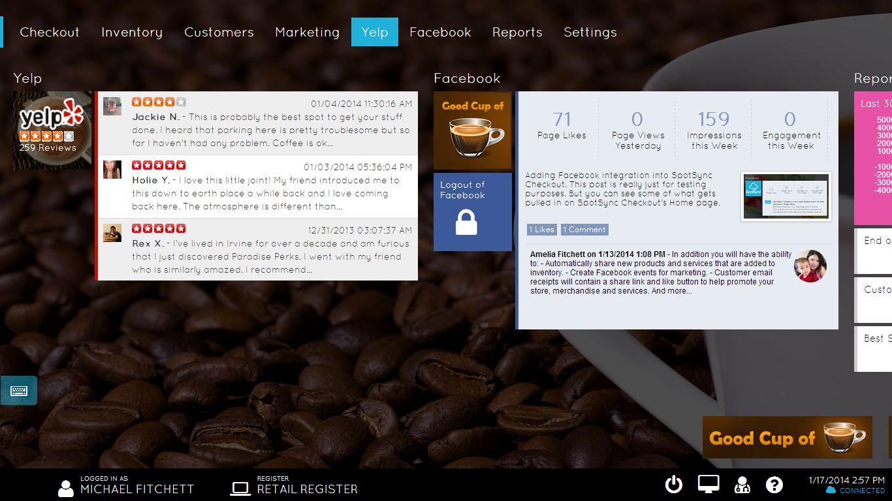The width and height of the screenshot is (892, 501).
Task: Click the four-star rating on Jackie N.'s review
Action: tap(159, 102)
